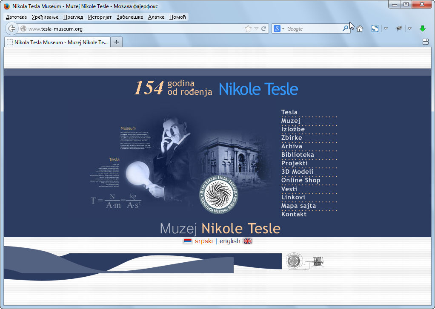Open the Linkovi link
The width and height of the screenshot is (435, 309).
click(293, 197)
